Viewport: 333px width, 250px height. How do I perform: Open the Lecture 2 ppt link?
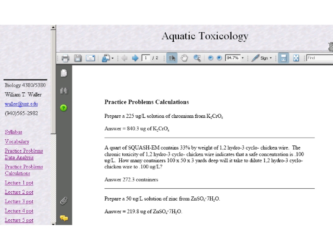pos(19,192)
